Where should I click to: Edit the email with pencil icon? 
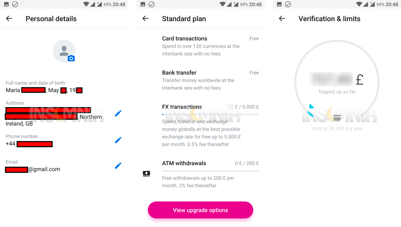click(x=118, y=166)
